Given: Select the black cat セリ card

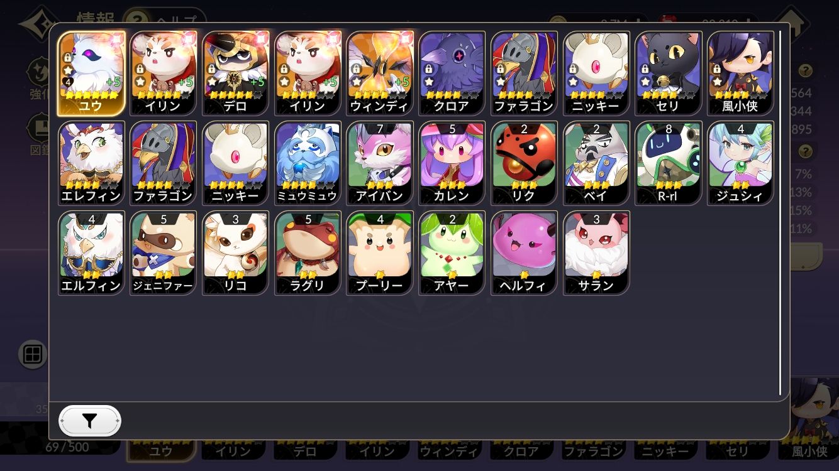Looking at the screenshot, I should coord(669,73).
